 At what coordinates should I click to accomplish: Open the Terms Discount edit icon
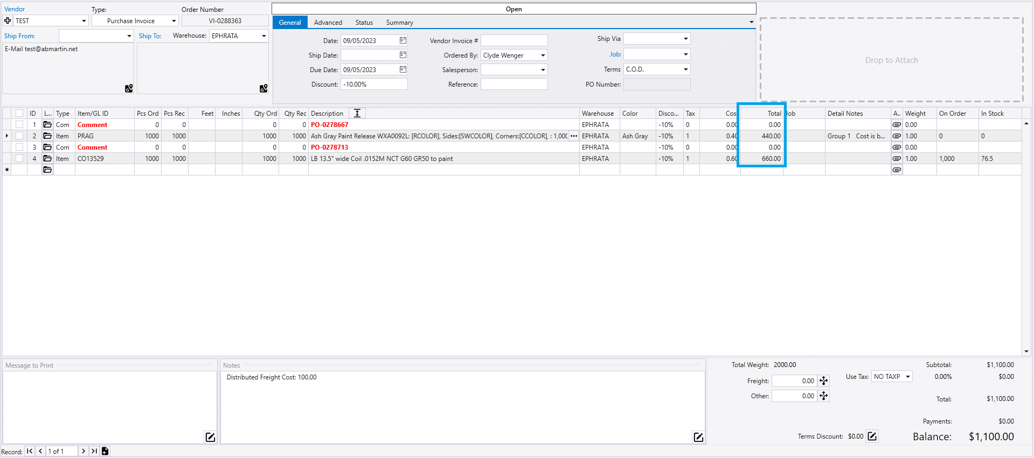872,436
